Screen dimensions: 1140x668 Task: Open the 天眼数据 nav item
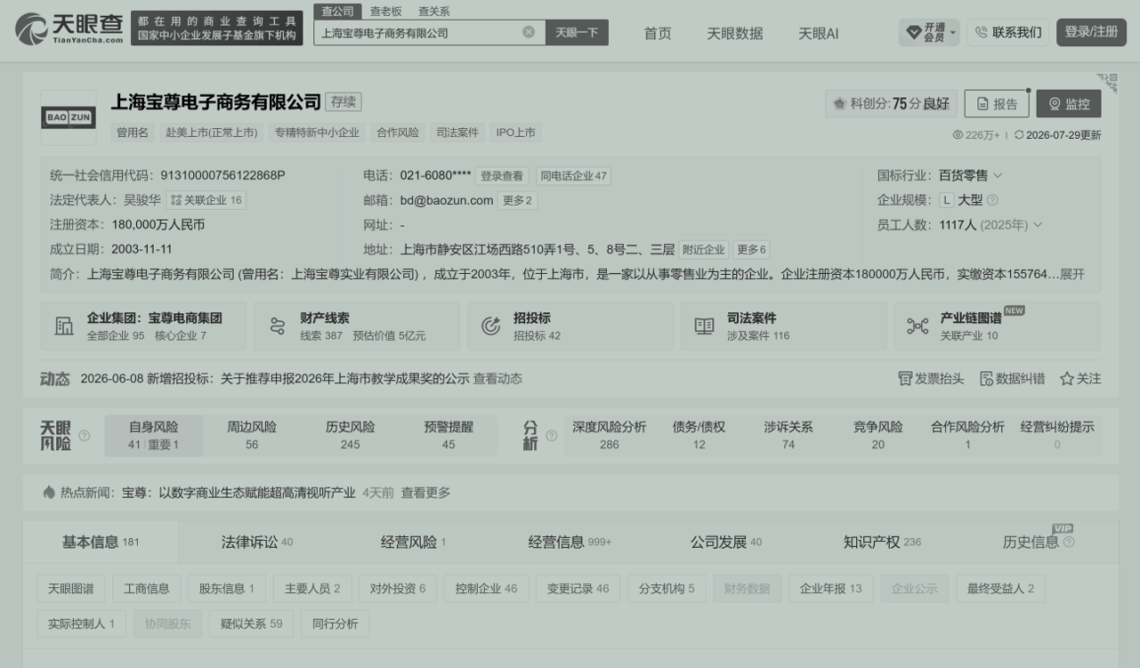click(x=735, y=33)
